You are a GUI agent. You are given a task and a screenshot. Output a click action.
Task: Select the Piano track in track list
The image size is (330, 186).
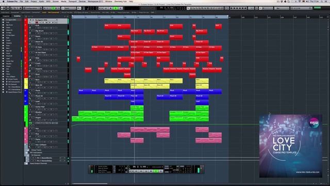38,139
